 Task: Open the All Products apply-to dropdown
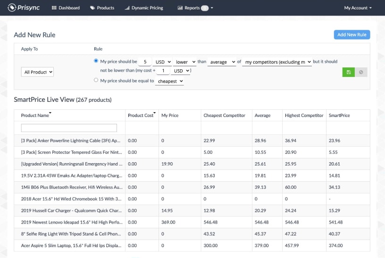pyautogui.click(x=38, y=72)
